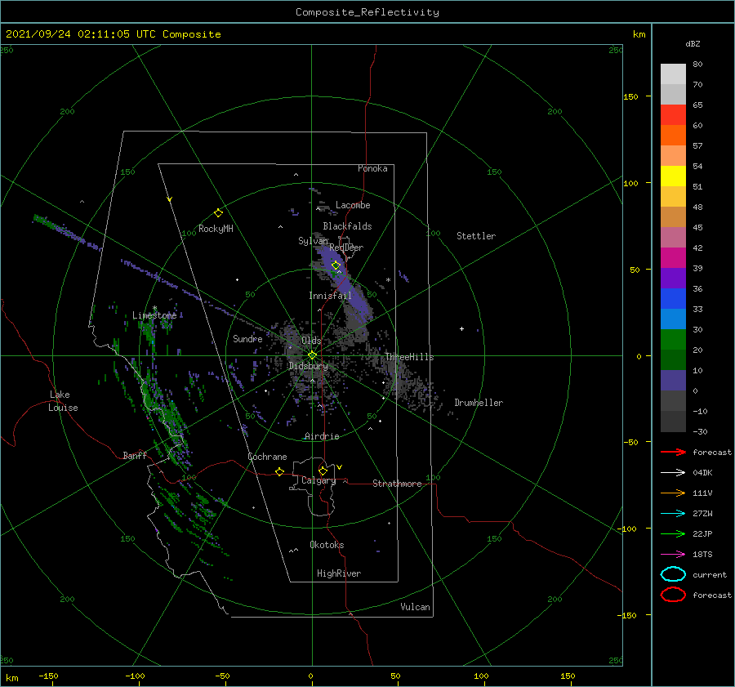Viewport: 735px width, 687px height.
Task: Click the red forecast arrow in legend
Action: (x=673, y=452)
